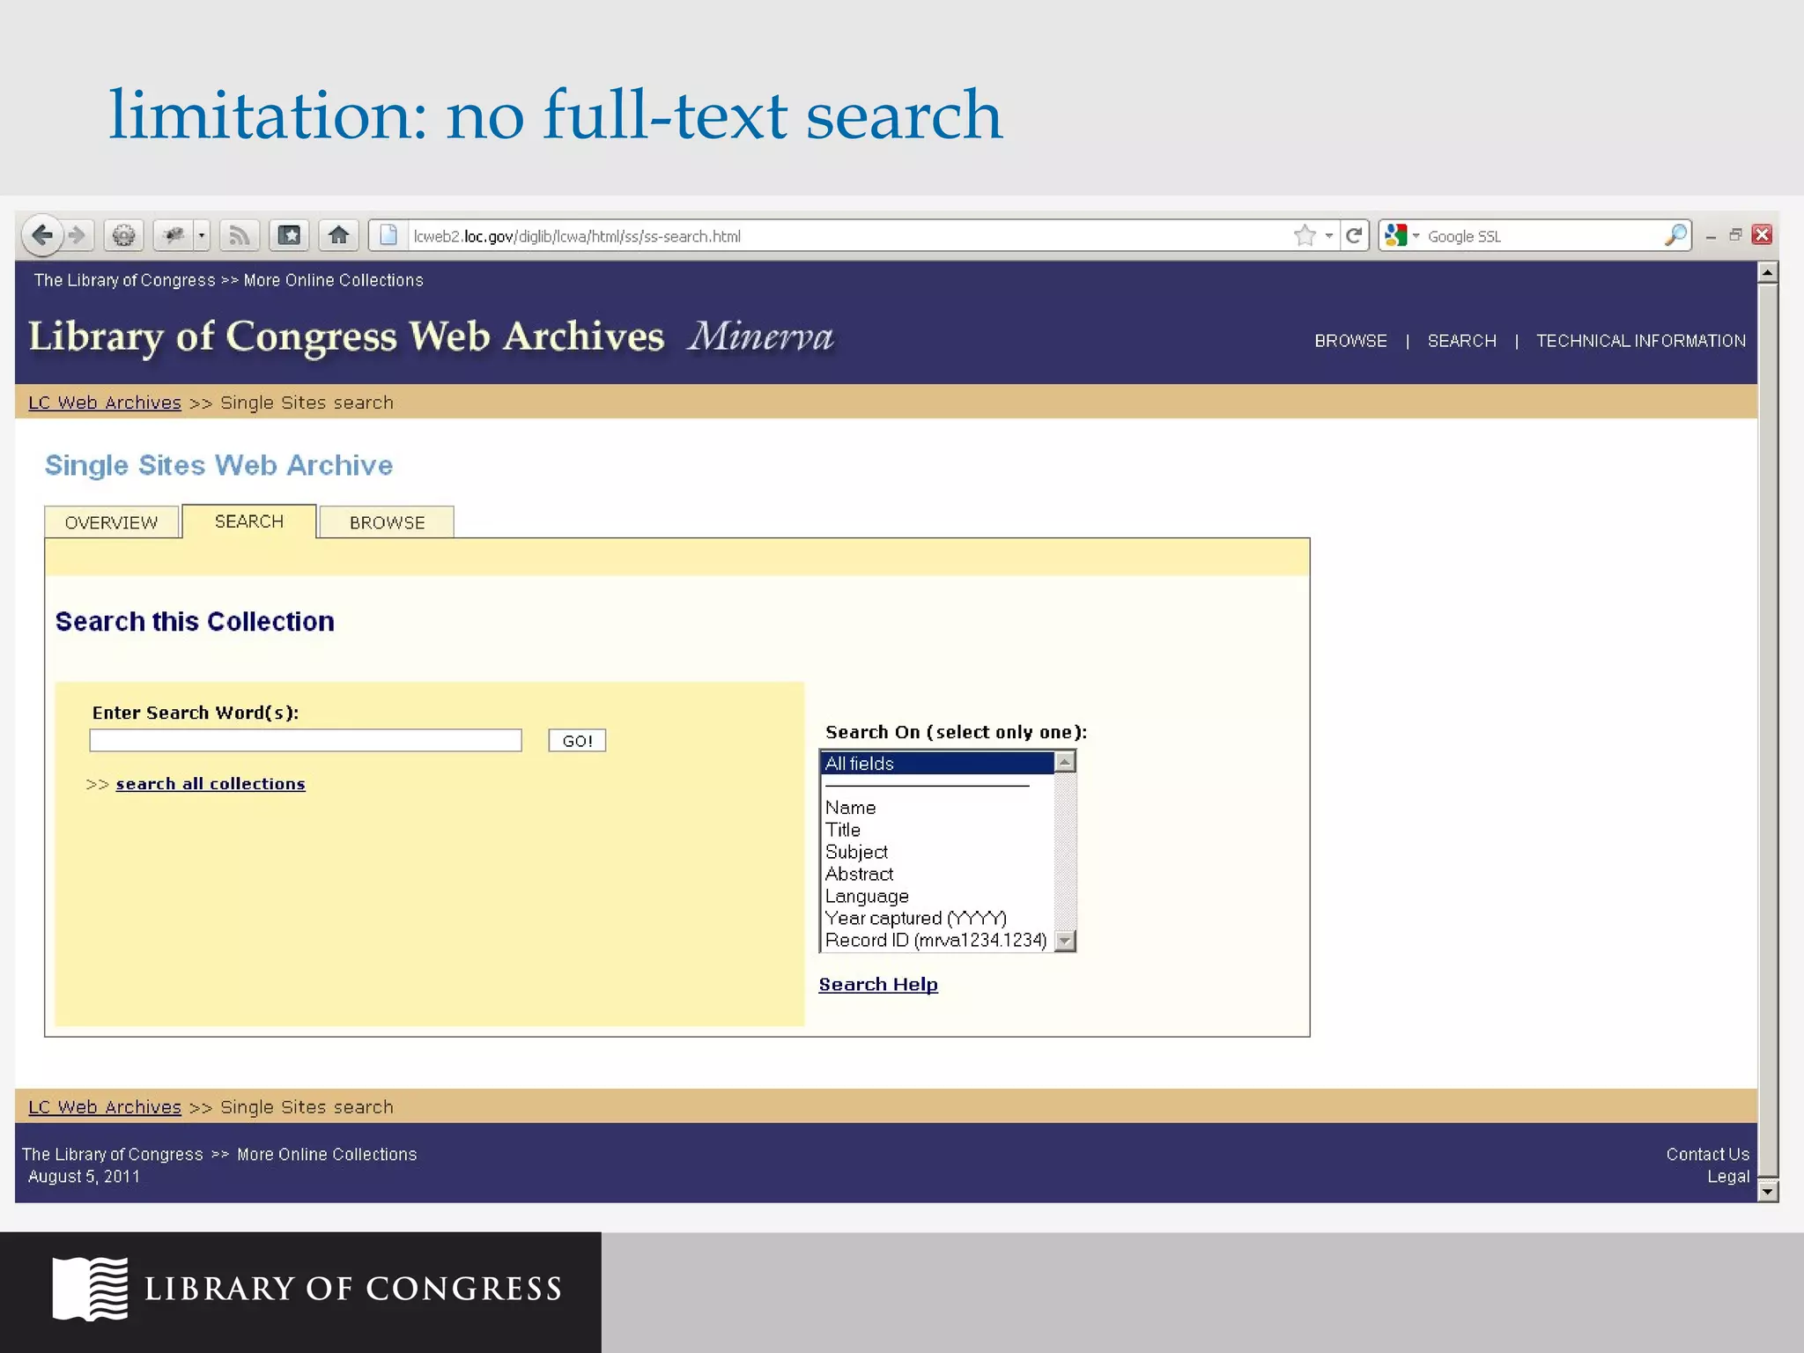Bookmark this page with the star icon
Screen dimensions: 1804x1353
pos(1305,235)
